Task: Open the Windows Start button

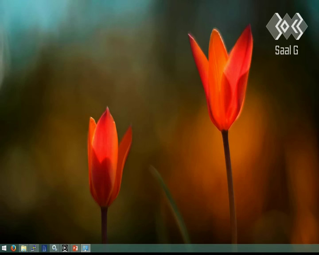Action: [4, 248]
